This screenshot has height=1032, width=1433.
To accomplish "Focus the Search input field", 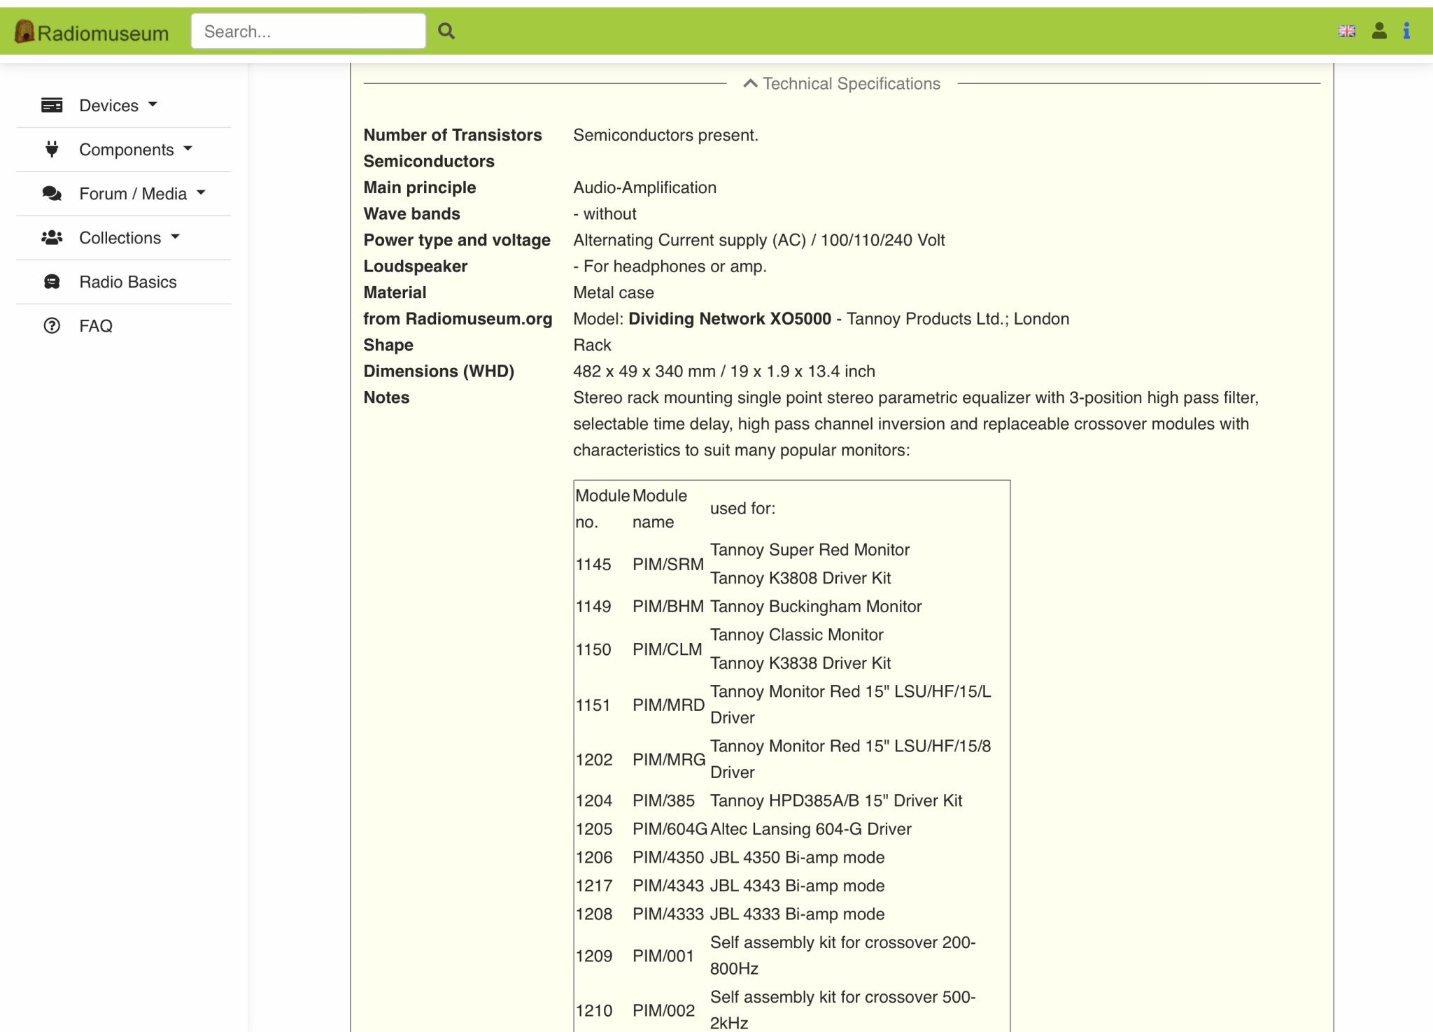I will (309, 31).
